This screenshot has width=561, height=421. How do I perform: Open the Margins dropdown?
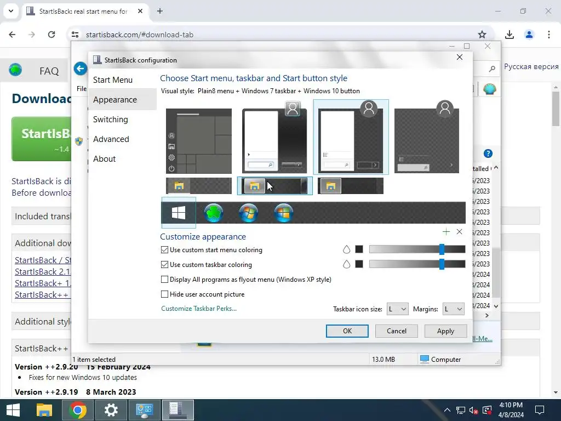coord(453,309)
